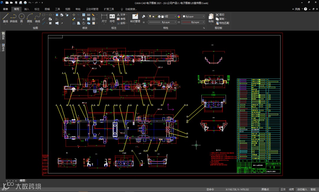Open the red ByLayer linetype dropdown
319x192 pixels.
(x=193, y=22)
